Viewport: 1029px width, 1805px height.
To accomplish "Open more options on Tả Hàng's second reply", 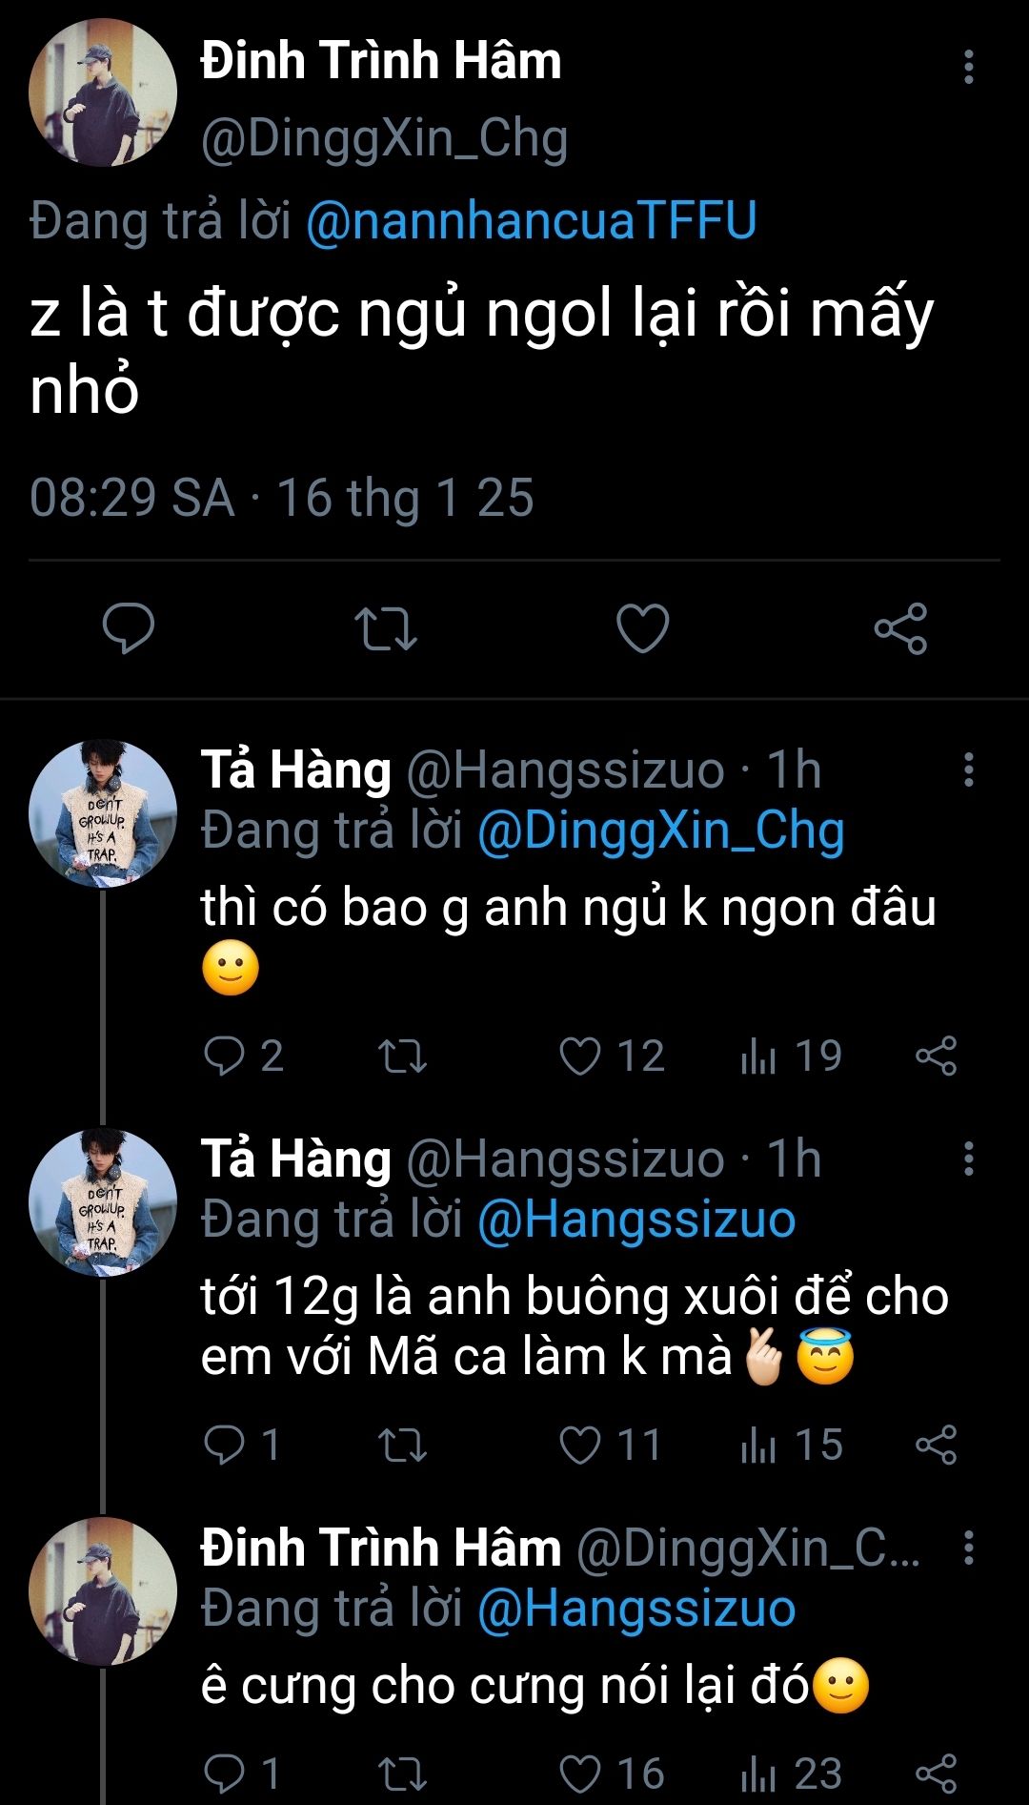I will (968, 1159).
